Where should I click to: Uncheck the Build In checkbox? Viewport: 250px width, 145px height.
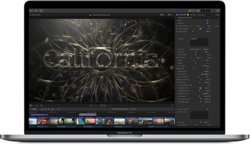tap(208, 20)
